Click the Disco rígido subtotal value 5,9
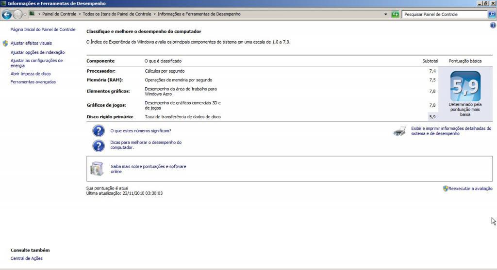 click(x=432, y=117)
